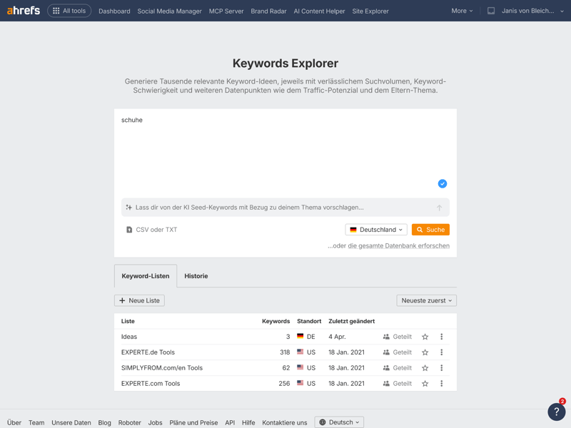571x428 pixels.
Task: Click the ahrefs logo
Action: pyautogui.click(x=24, y=11)
